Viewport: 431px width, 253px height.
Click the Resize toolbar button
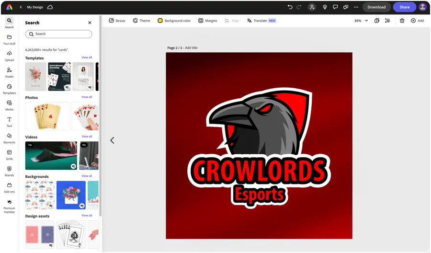tap(117, 21)
